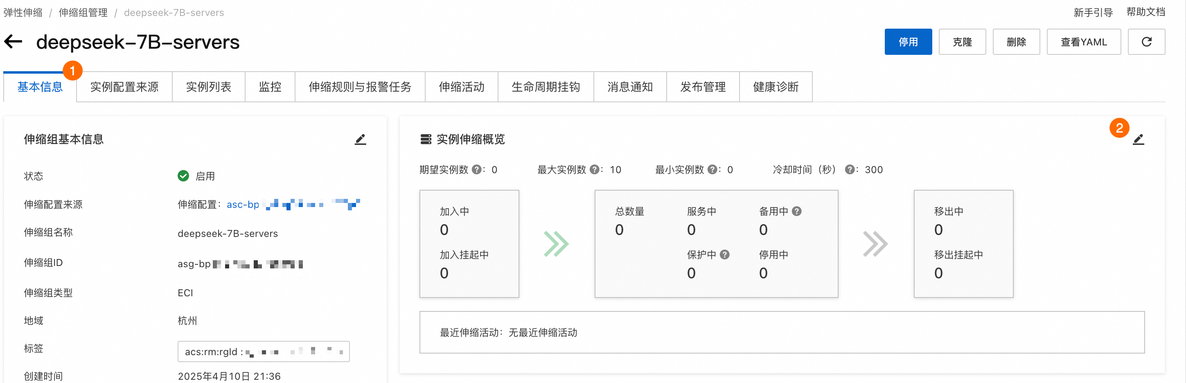This screenshot has height=383, width=1186.
Task: Go to 伸缩组管理 breadcrumb
Action: coord(83,12)
